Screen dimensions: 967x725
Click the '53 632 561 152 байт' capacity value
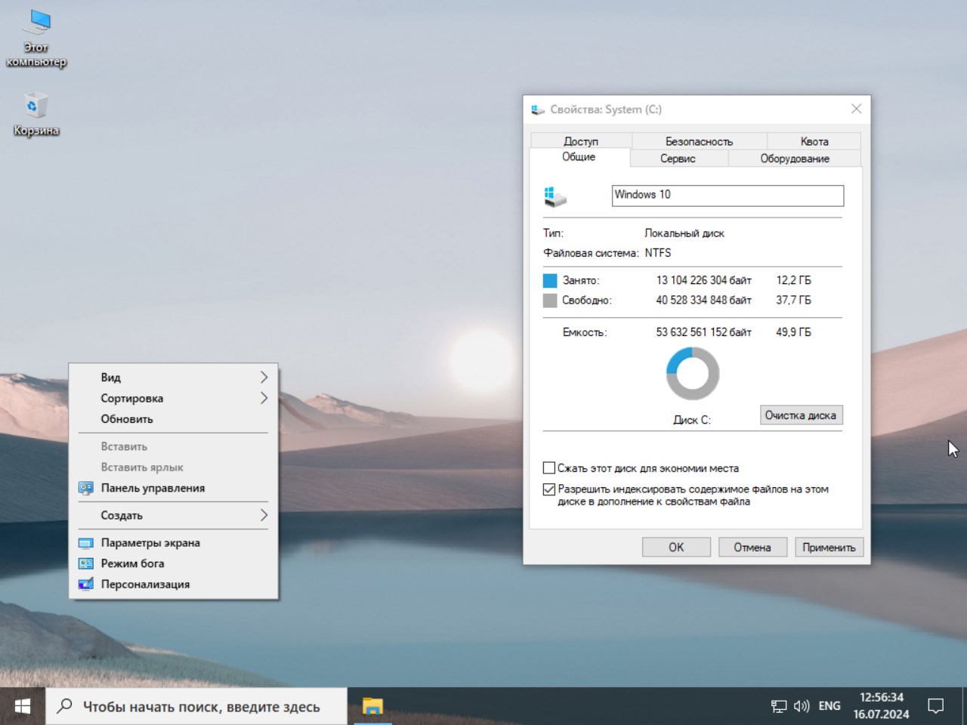(x=704, y=332)
